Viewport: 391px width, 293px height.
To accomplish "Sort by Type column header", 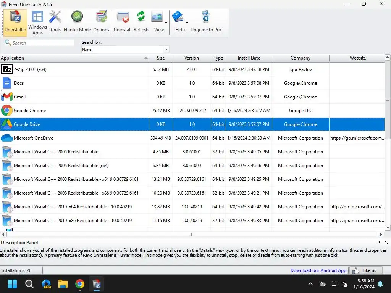I will pyautogui.click(x=218, y=58).
